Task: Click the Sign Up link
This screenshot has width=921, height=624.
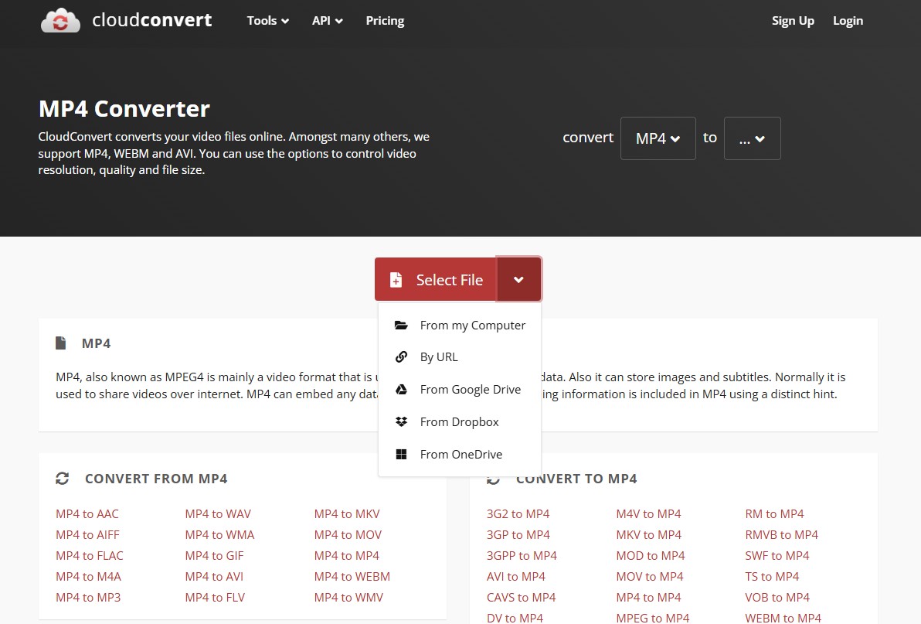Action: [793, 21]
